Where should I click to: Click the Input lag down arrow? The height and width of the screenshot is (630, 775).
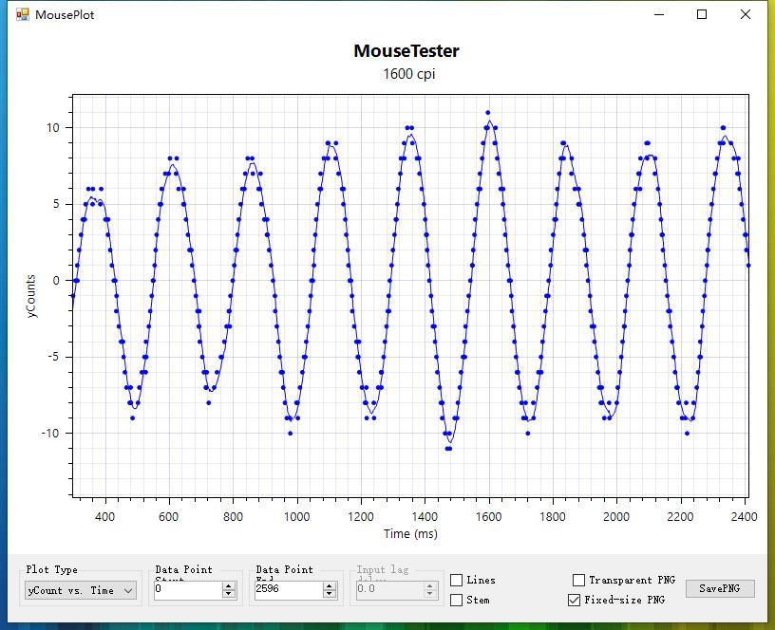[x=430, y=594]
